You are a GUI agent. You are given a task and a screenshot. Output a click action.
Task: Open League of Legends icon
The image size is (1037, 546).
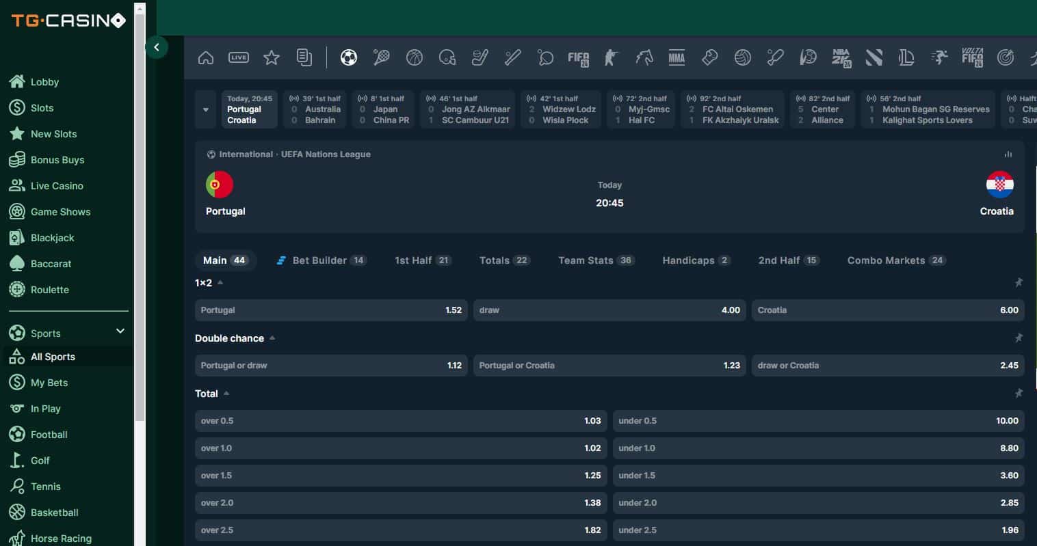(x=906, y=57)
